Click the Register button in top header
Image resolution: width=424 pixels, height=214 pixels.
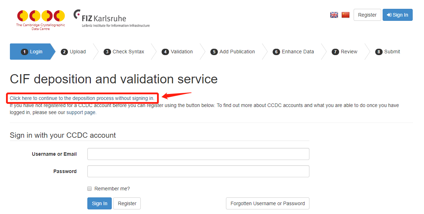point(367,15)
